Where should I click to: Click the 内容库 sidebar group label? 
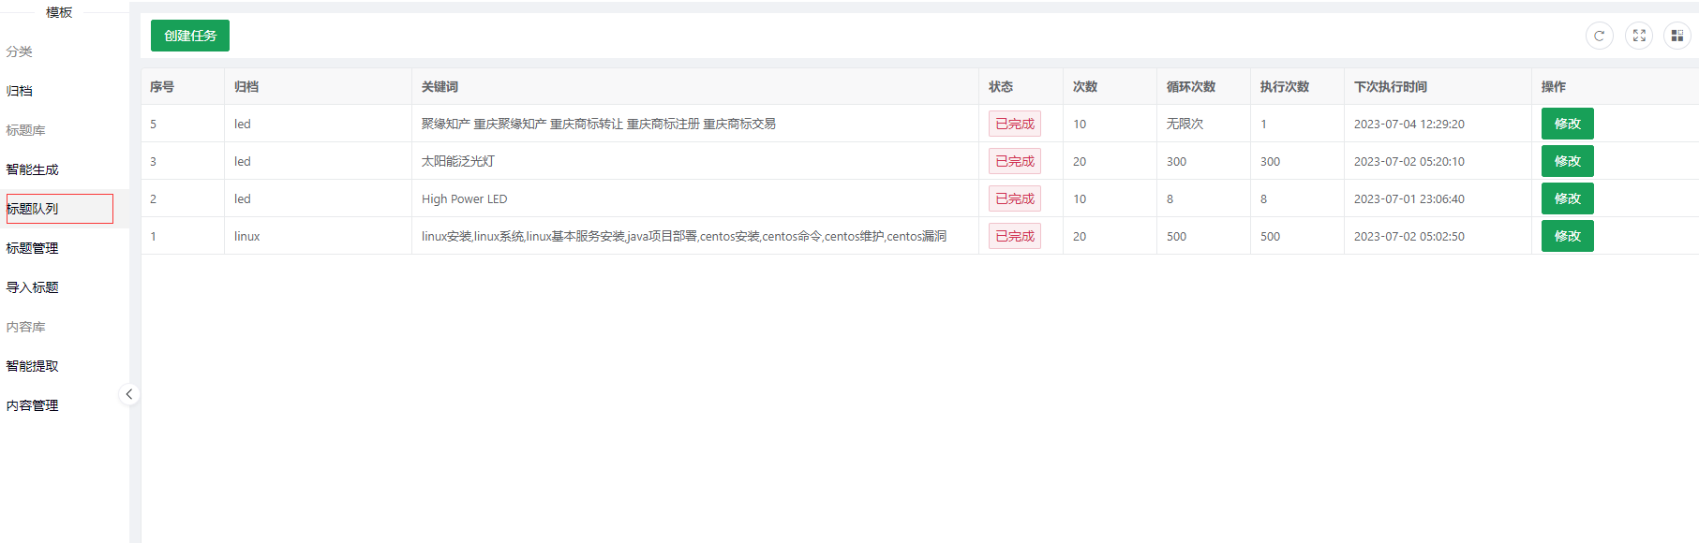pyautogui.click(x=25, y=327)
